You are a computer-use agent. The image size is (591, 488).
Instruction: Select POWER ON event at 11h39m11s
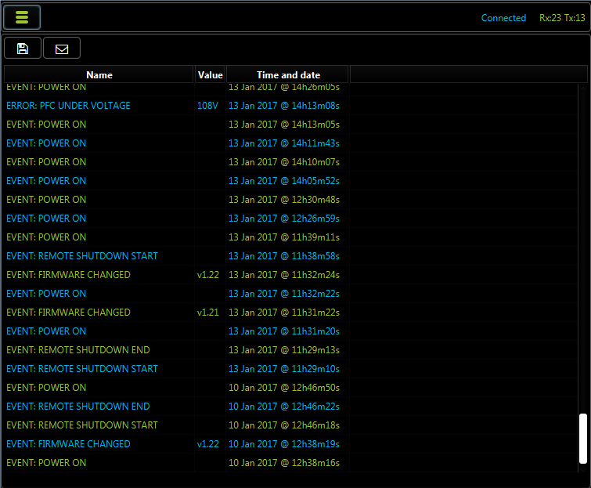[x=290, y=237]
